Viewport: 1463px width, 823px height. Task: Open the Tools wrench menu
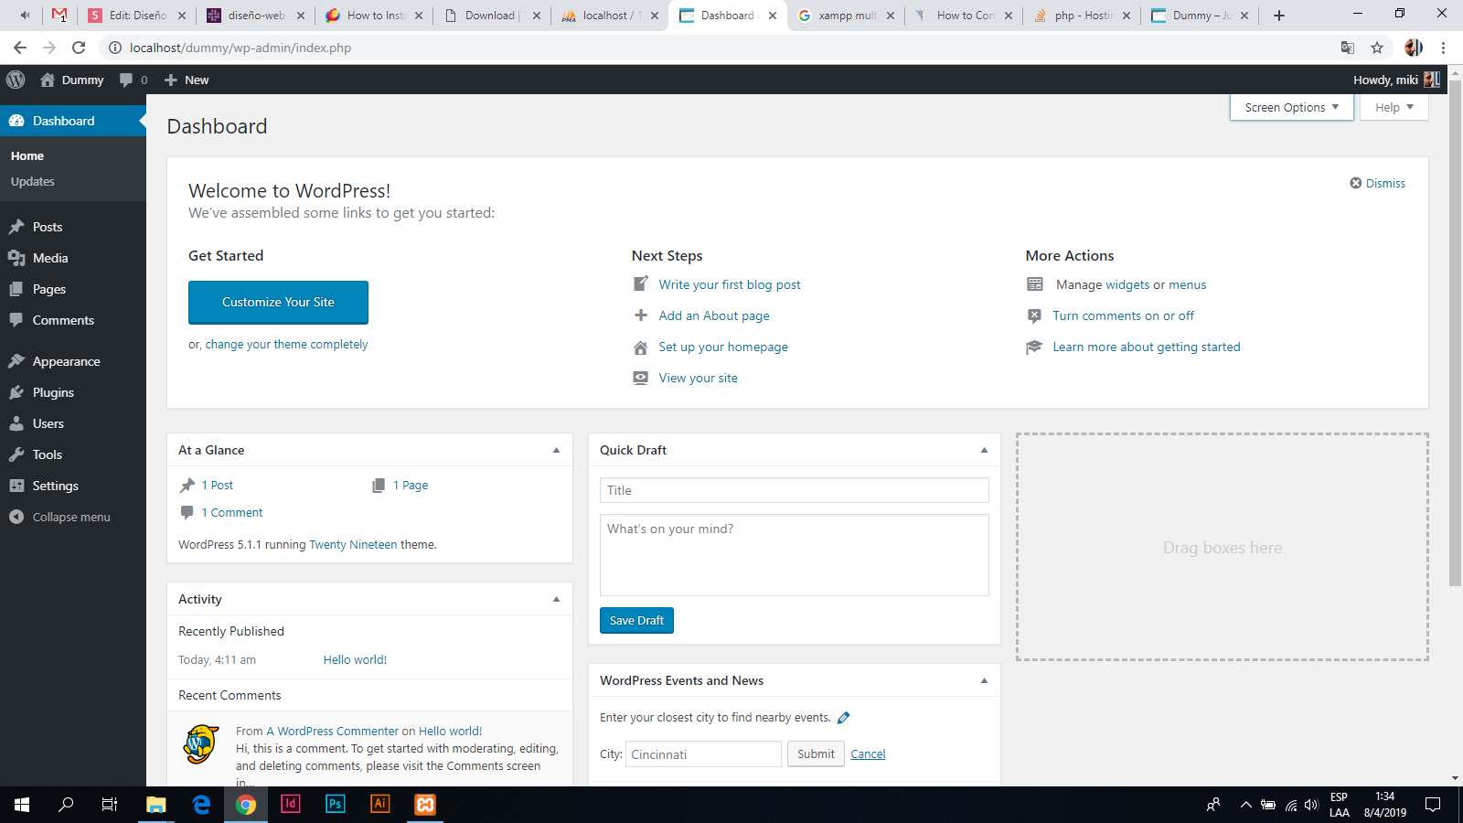[x=16, y=454]
